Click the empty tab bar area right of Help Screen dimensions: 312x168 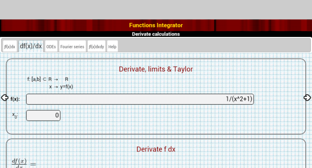[212, 46]
